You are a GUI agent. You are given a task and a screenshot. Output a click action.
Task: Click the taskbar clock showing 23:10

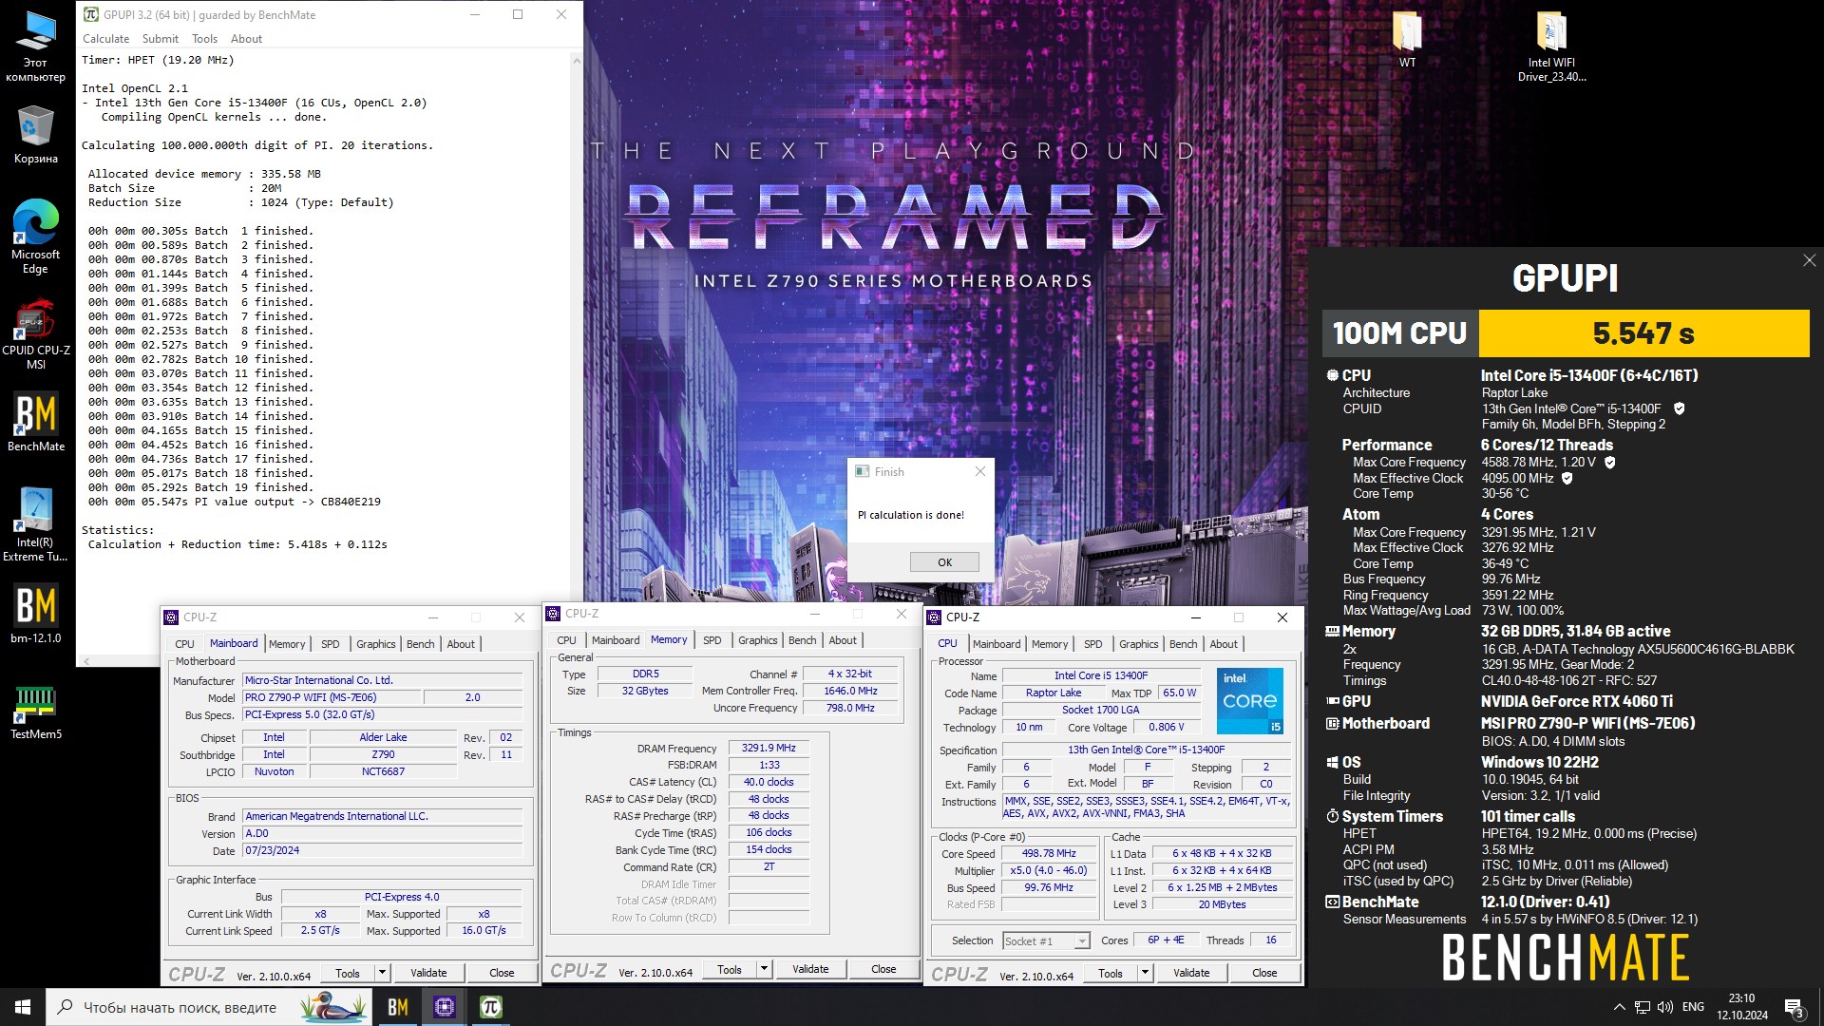[x=1741, y=1007]
